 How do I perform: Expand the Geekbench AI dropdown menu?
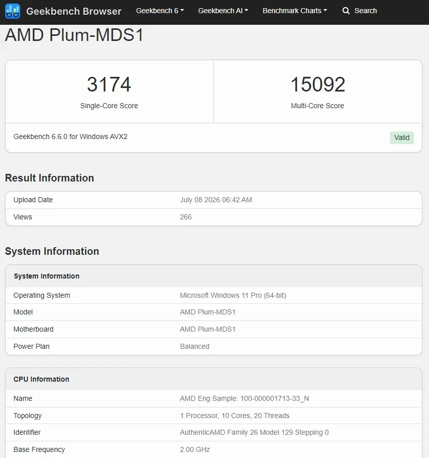click(x=223, y=11)
